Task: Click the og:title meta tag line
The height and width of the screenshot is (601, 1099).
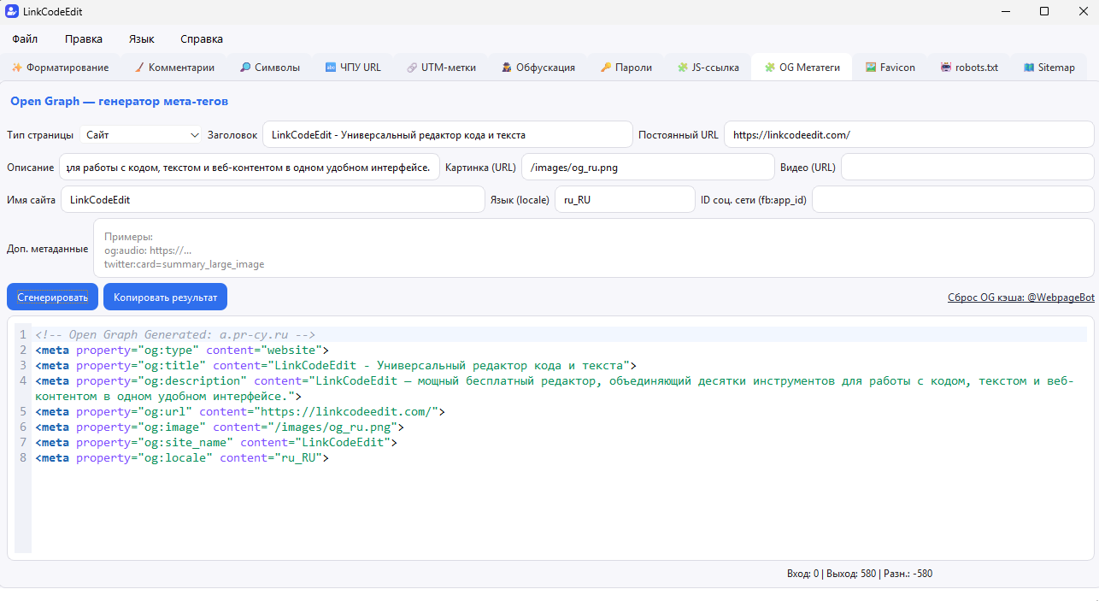Action: click(336, 365)
